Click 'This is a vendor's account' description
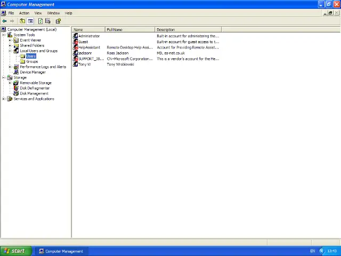The image size is (341, 256). click(188, 59)
